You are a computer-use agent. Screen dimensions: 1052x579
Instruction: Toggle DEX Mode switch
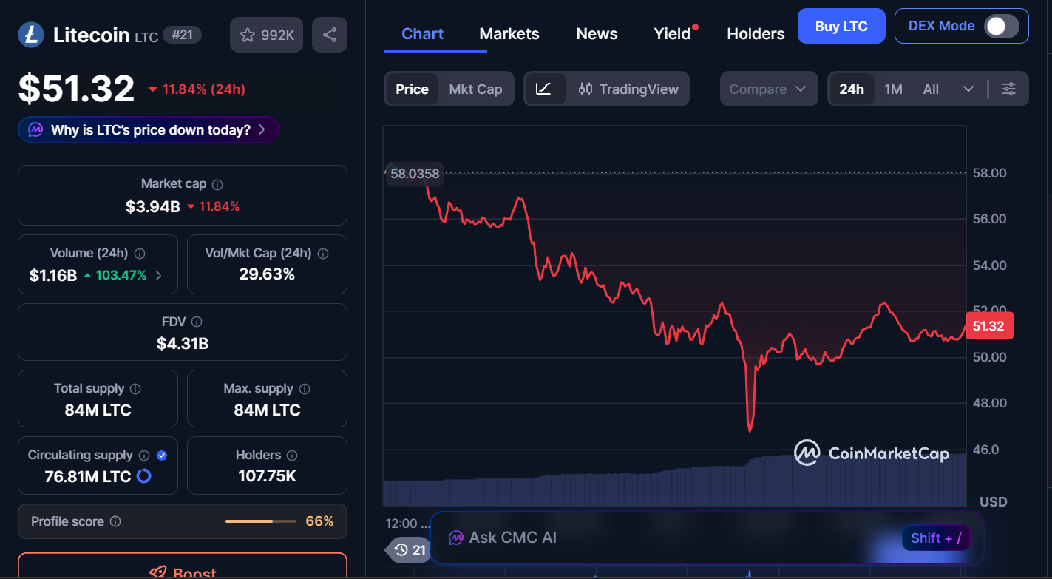[x=1002, y=27]
